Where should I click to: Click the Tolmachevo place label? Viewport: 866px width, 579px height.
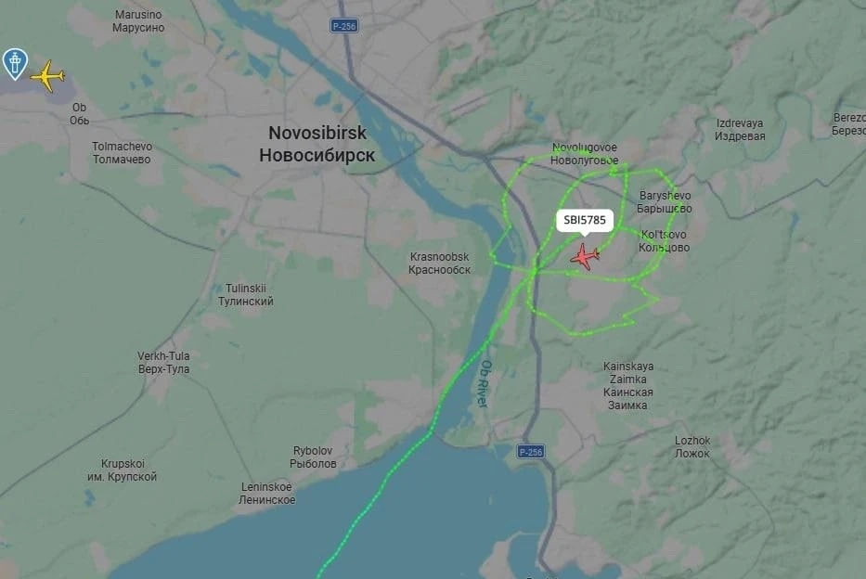coord(123,153)
